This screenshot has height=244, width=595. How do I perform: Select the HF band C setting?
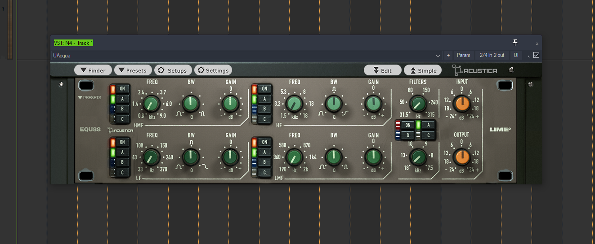point(264,119)
